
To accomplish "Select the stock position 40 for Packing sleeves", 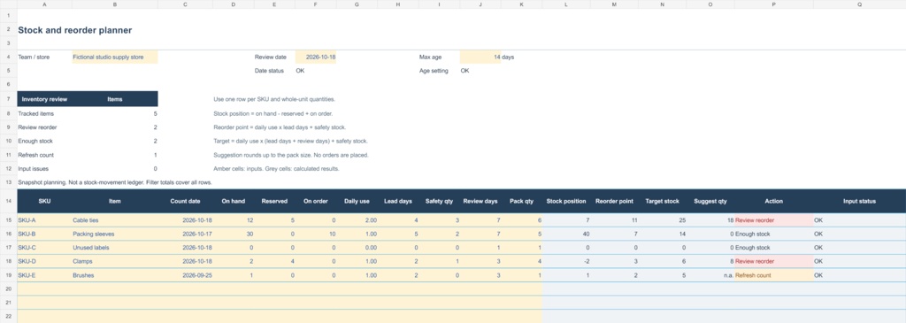I will [x=566, y=234].
